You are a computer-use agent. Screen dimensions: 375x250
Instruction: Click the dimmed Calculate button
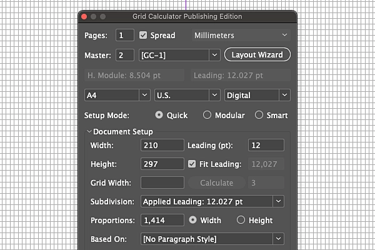coord(217,182)
